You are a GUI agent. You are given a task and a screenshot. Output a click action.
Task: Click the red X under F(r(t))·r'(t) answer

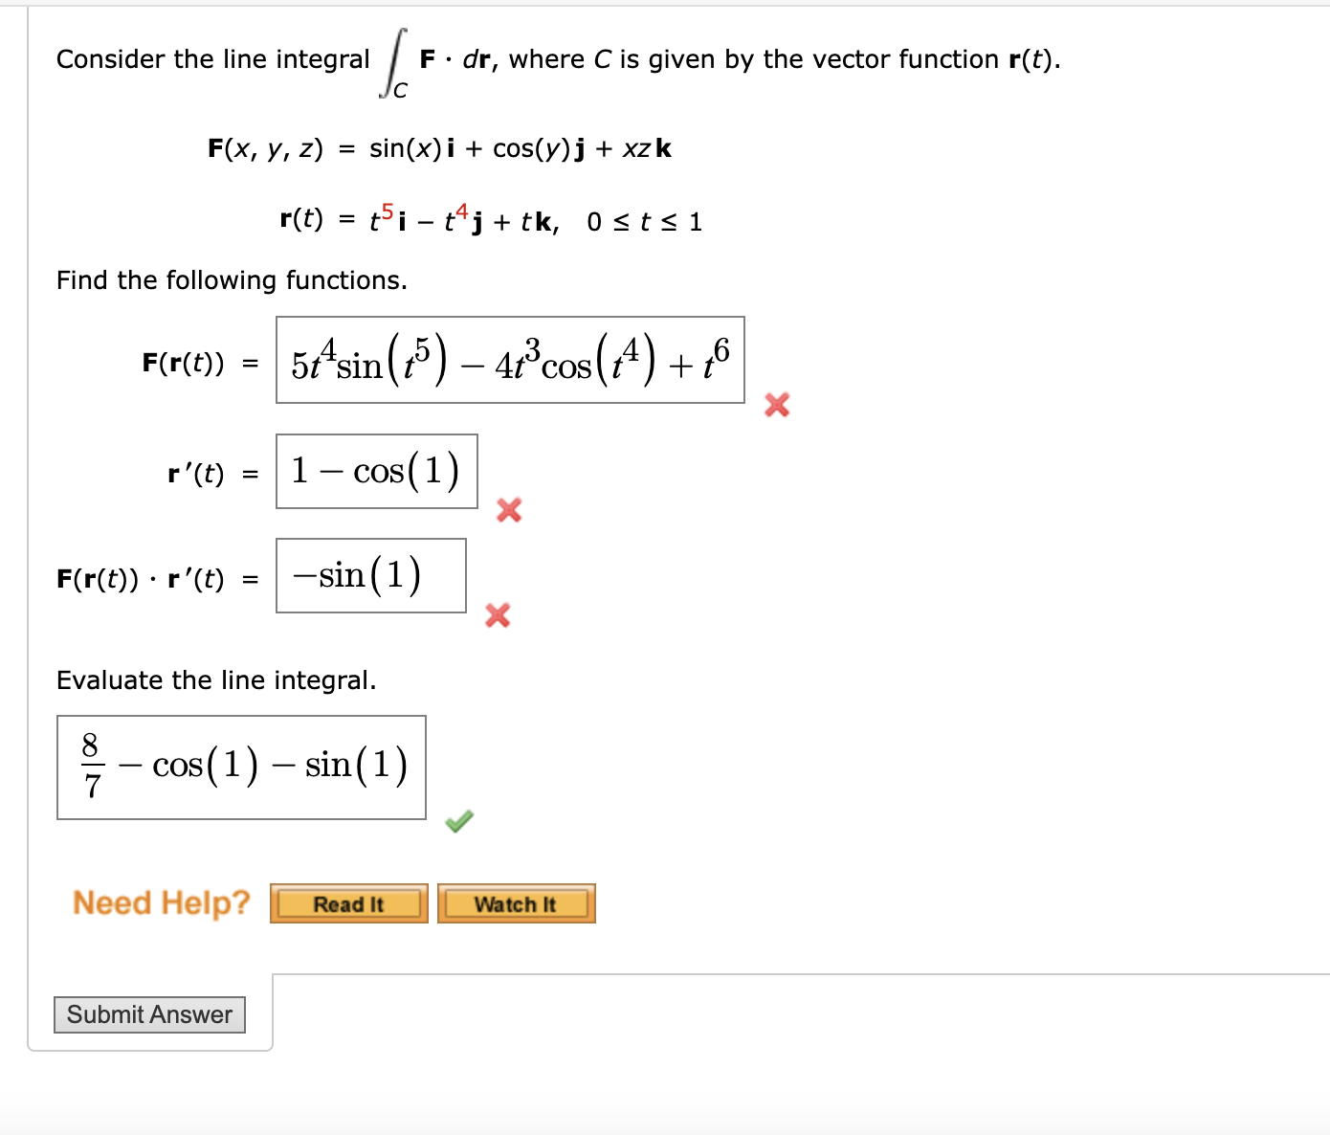click(497, 616)
